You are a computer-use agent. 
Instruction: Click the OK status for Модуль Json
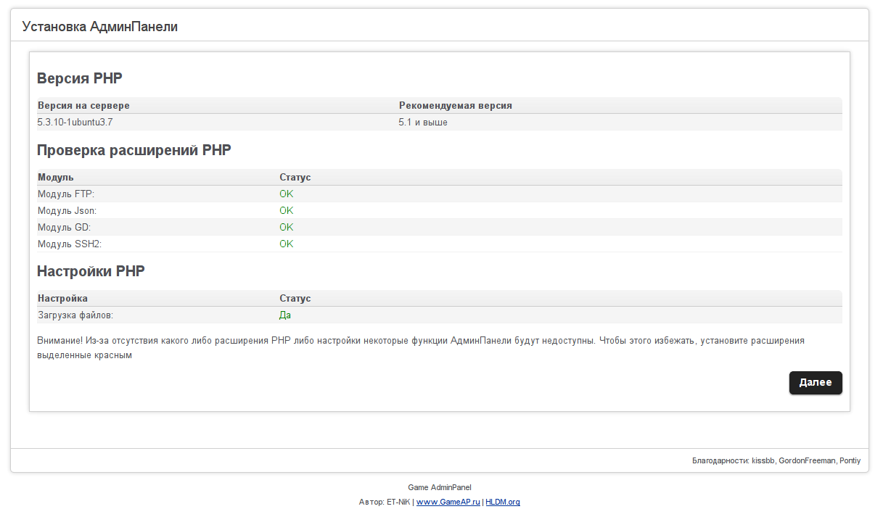coord(287,211)
